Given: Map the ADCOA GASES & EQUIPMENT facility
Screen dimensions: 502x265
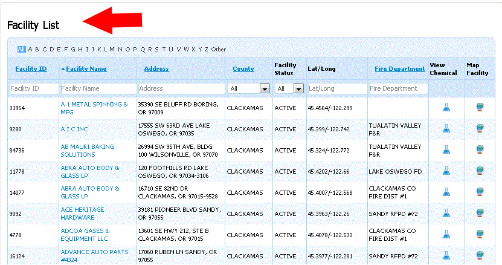Looking at the screenshot, I should coord(480,234).
